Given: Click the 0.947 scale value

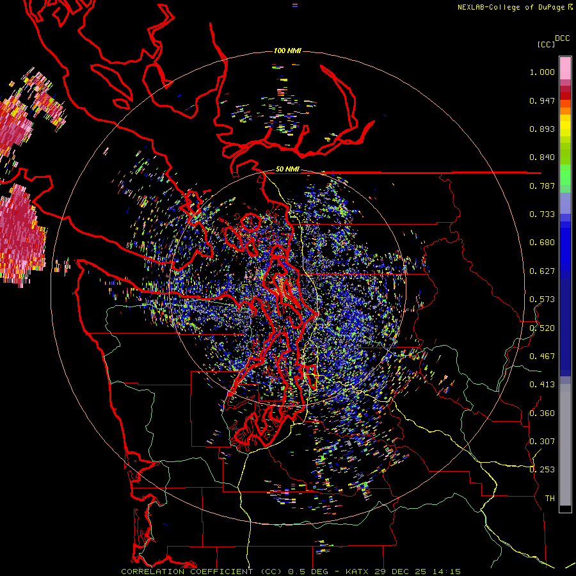Looking at the screenshot, I should (x=542, y=100).
